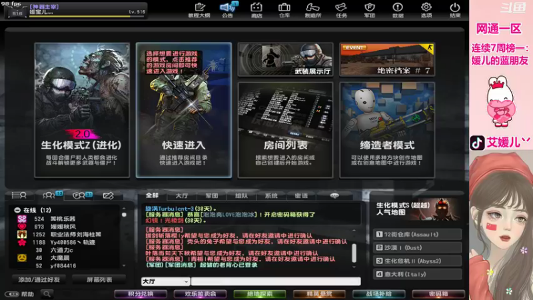
Task: Select map 1 72街仓库 (Assault)
Action: click(418, 235)
